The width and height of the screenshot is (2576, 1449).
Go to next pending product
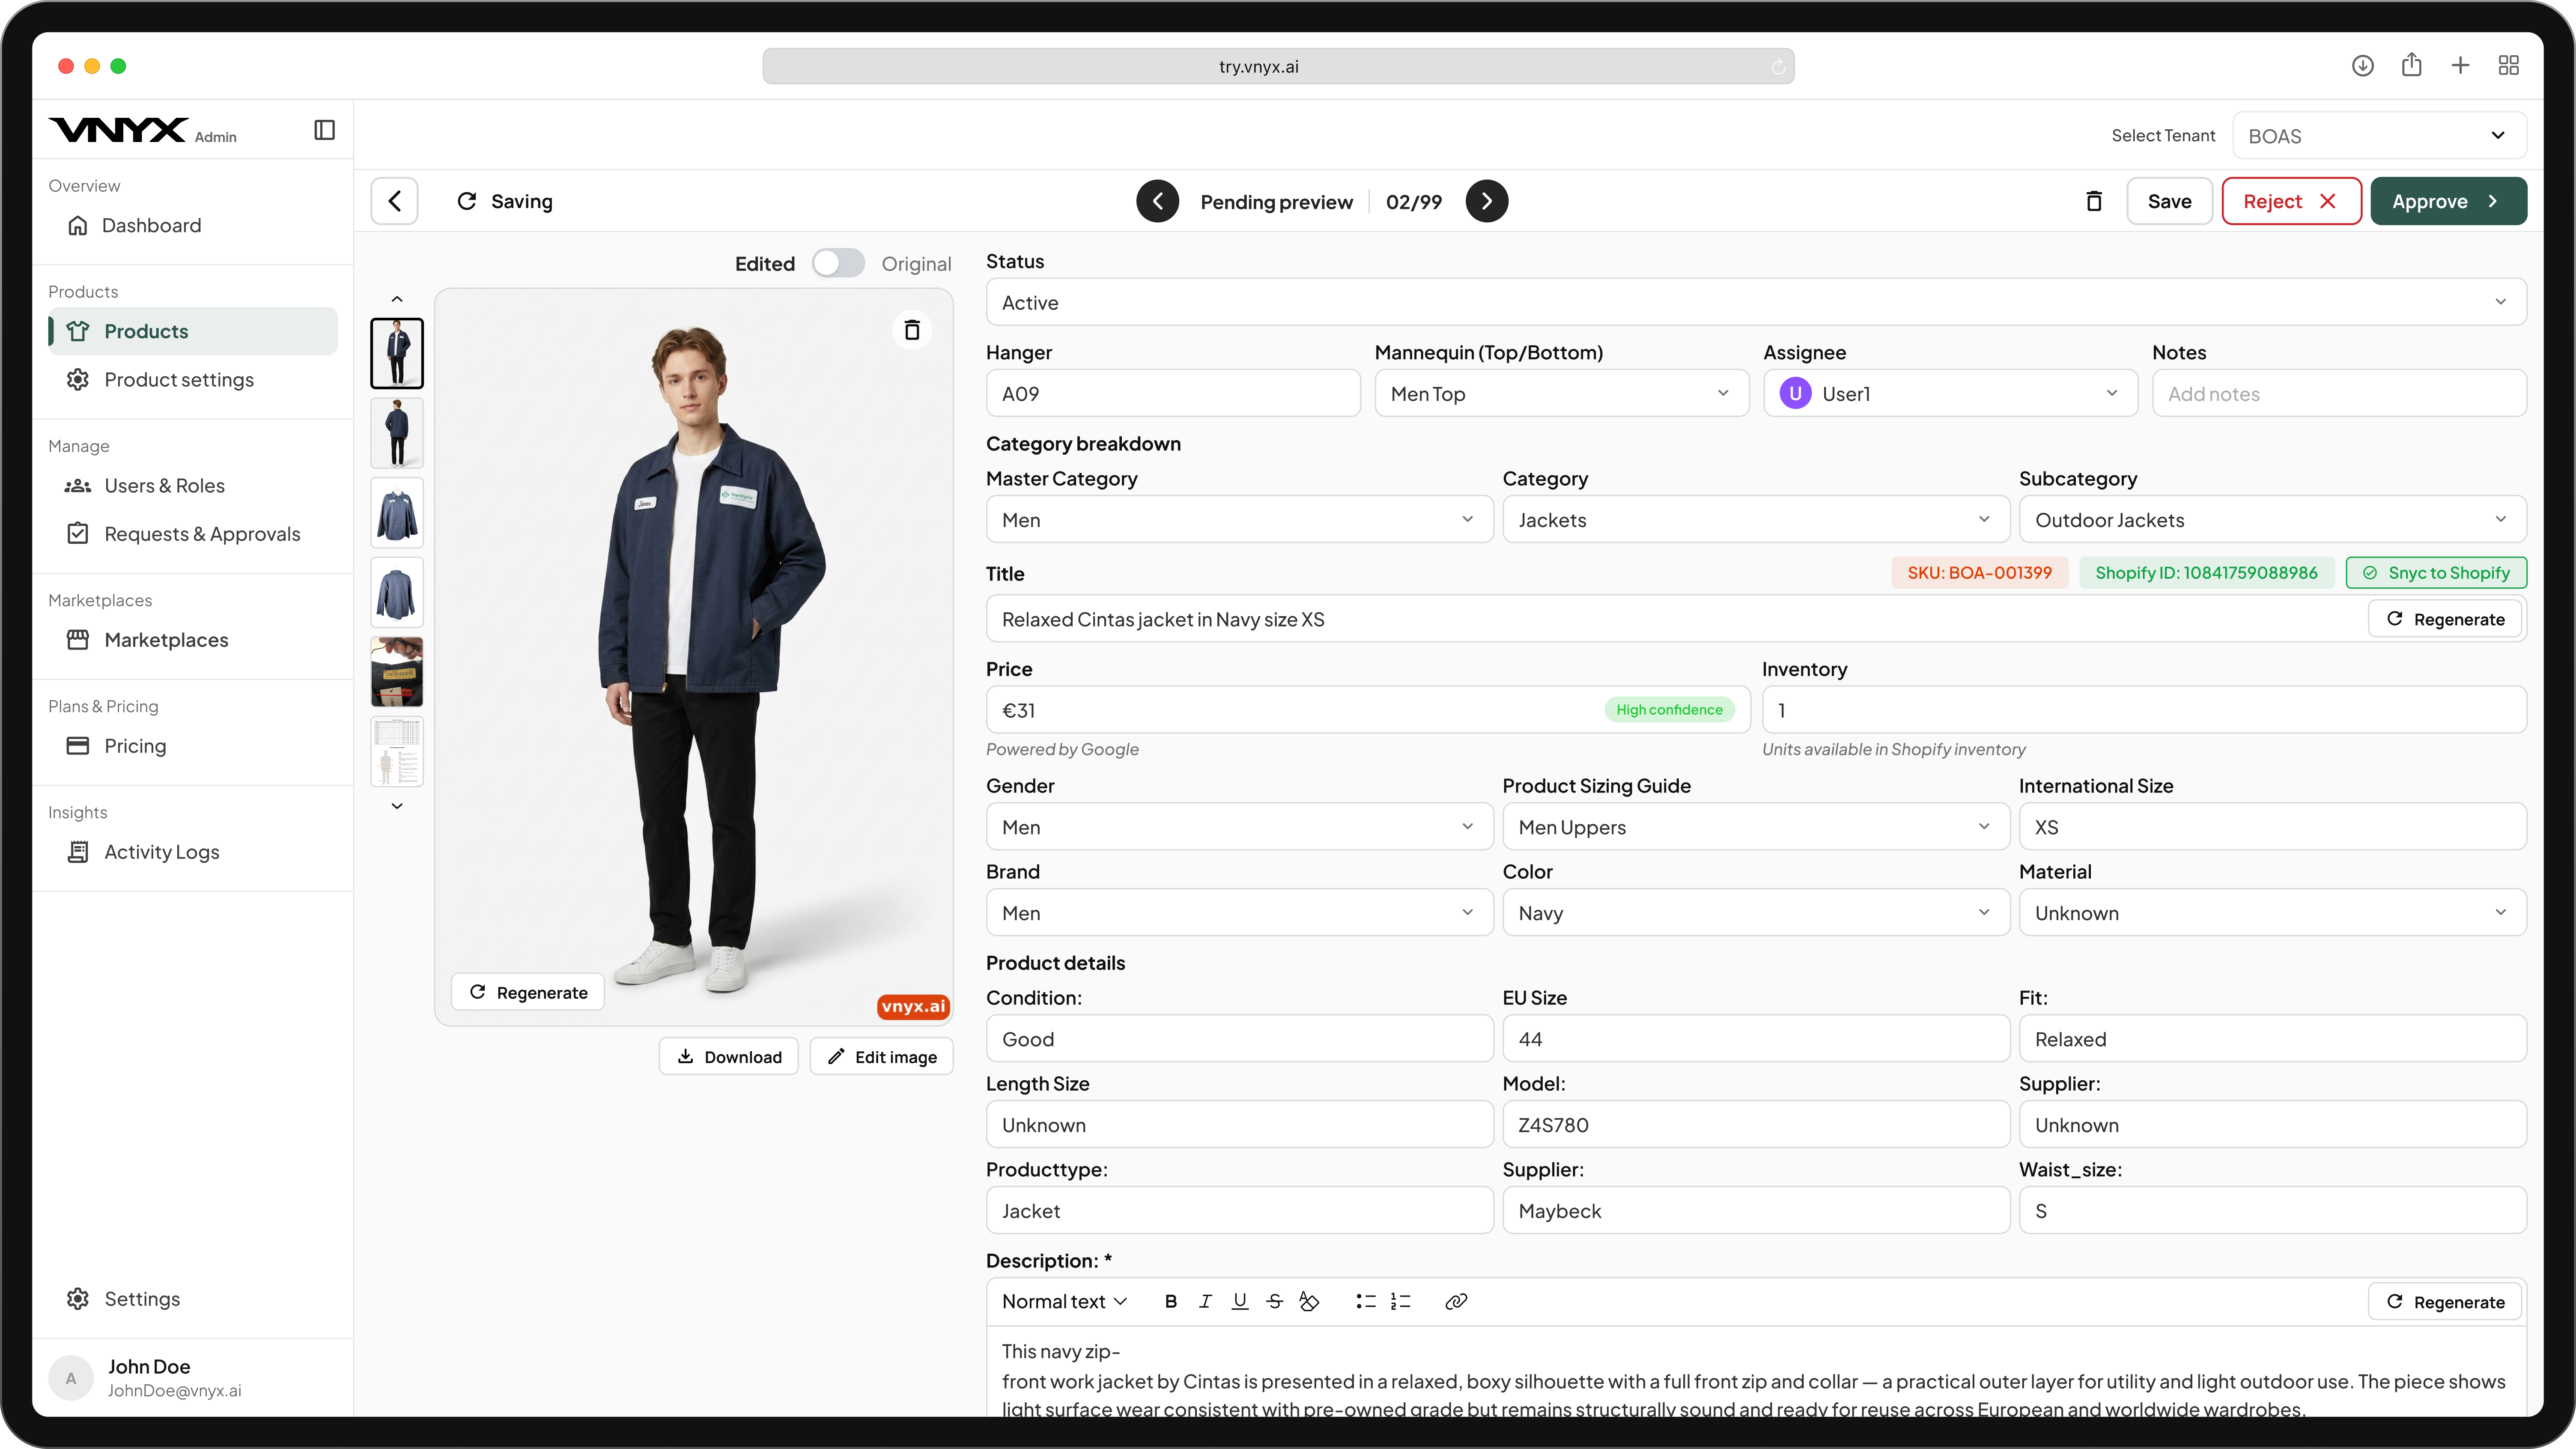pos(1487,201)
